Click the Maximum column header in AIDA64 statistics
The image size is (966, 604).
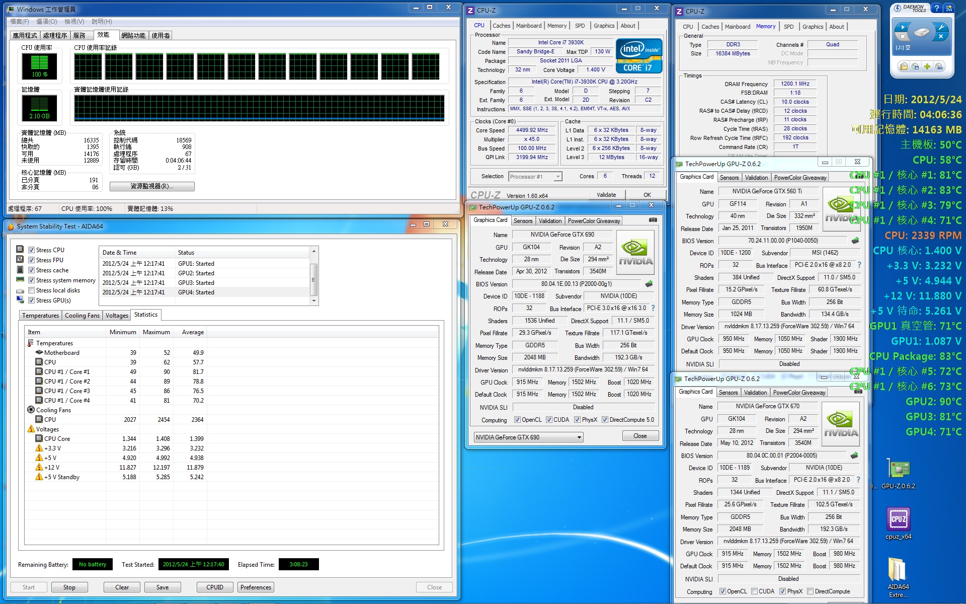156,332
